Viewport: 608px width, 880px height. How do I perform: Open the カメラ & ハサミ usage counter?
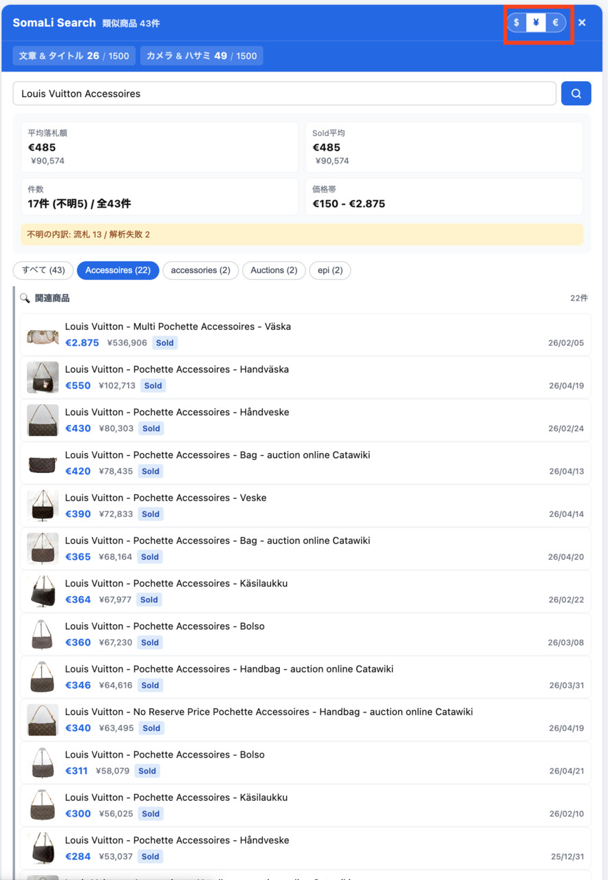[202, 56]
